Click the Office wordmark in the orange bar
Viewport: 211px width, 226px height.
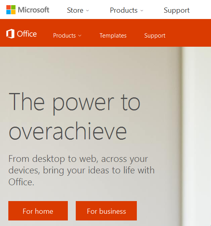pyautogui.click(x=27, y=34)
